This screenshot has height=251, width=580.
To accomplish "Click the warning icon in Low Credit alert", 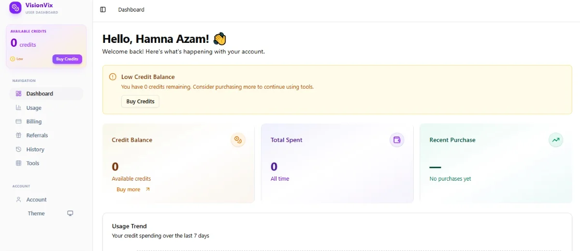I will point(113,77).
